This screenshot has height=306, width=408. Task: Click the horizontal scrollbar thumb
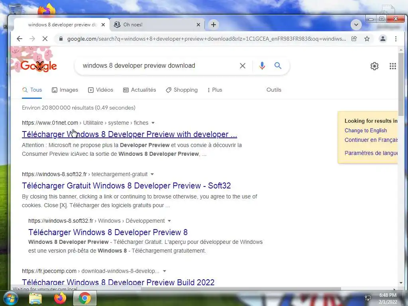coord(241,289)
